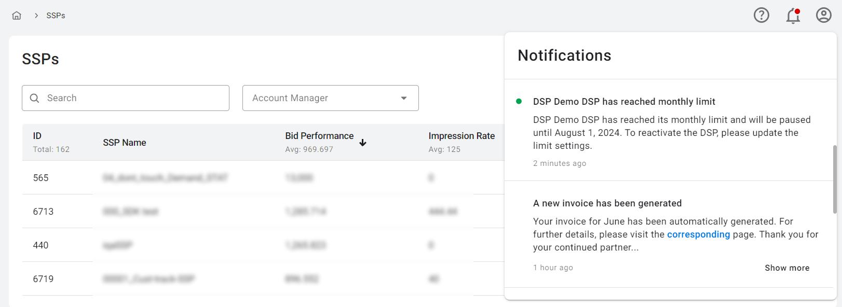842x307 pixels.
Task: Select the SSPs breadcrumb item
Action: pos(56,16)
